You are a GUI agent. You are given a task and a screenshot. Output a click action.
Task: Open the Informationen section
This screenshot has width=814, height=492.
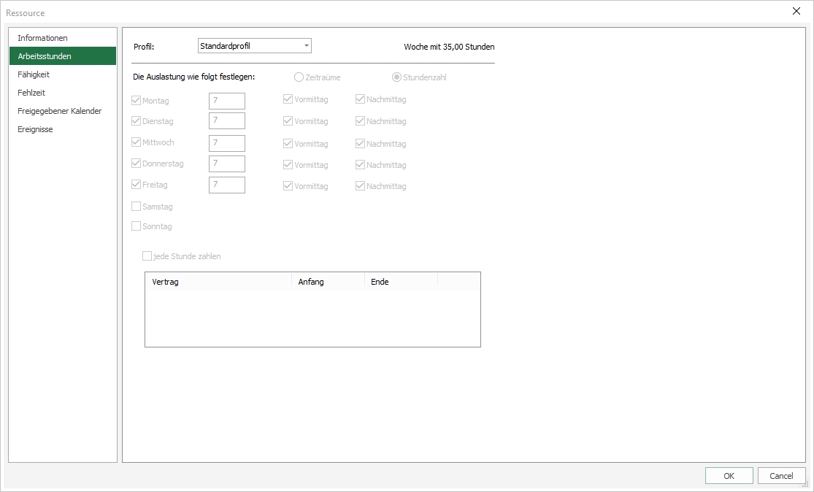click(42, 38)
